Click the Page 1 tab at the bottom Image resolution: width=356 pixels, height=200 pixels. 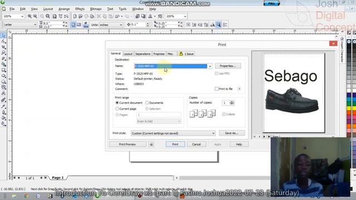pyautogui.click(x=58, y=178)
